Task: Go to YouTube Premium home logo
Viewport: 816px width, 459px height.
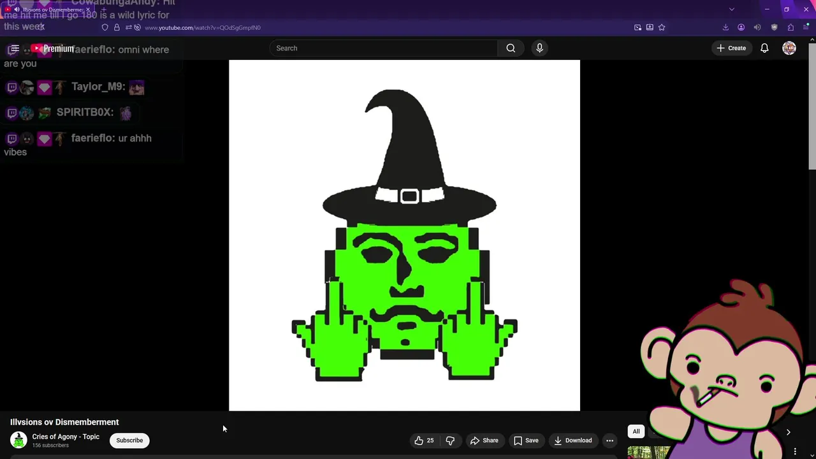Action: pyautogui.click(x=52, y=48)
